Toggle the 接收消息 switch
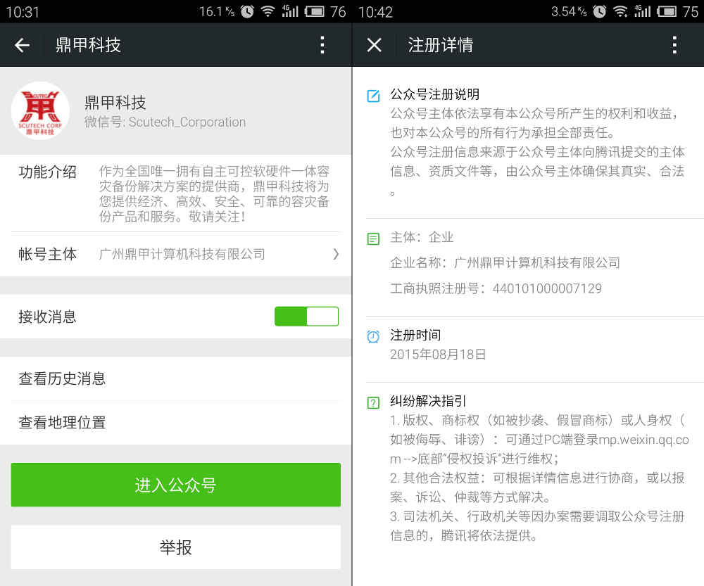Image resolution: width=704 pixels, height=586 pixels. [307, 317]
